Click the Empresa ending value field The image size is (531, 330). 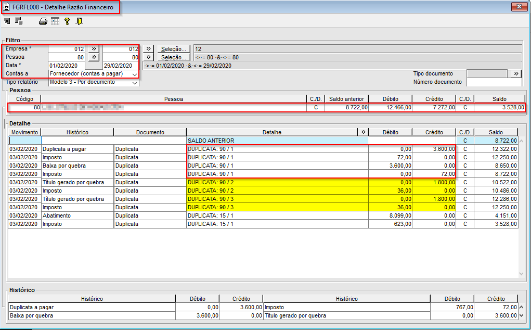[x=121, y=49]
